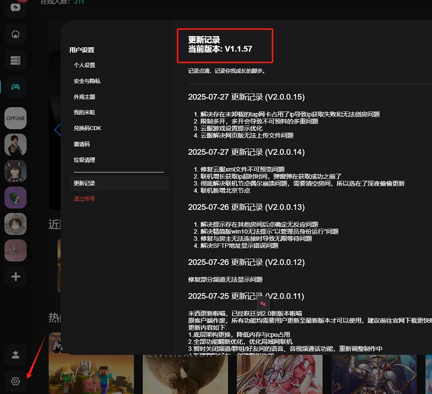Screen dimensions: 432x394
Task: Open the pink-haired anime girl game thumbnail
Action: coord(279,374)
